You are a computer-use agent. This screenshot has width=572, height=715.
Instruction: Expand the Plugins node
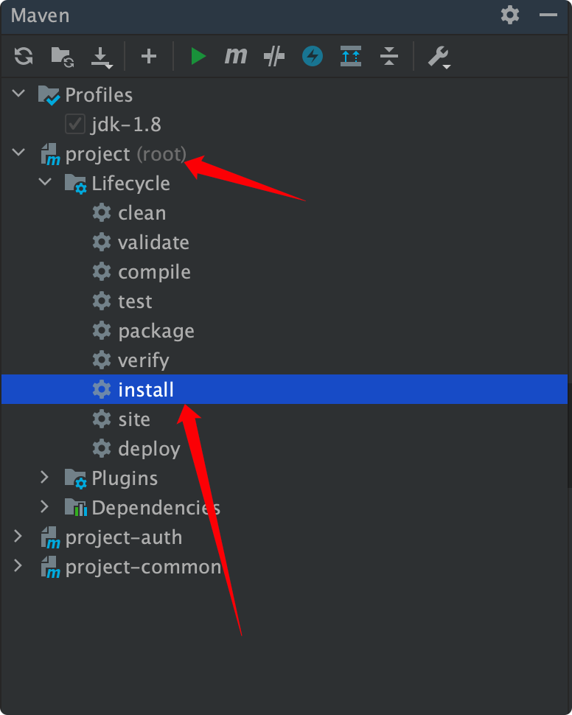coord(45,478)
